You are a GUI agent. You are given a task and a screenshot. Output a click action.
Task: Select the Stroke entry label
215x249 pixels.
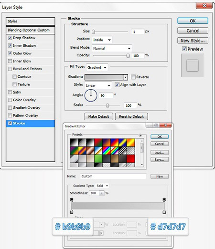pos(19,123)
